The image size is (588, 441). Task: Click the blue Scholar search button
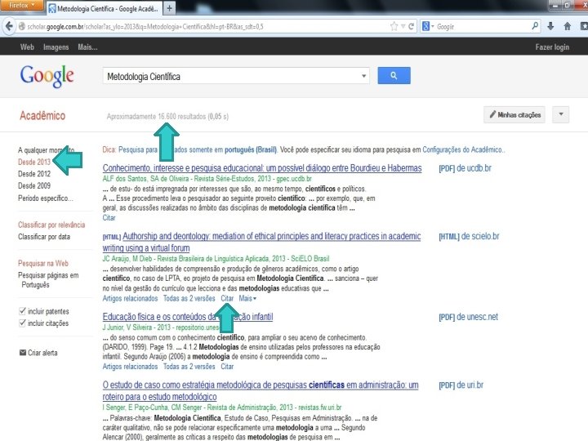coord(394,75)
